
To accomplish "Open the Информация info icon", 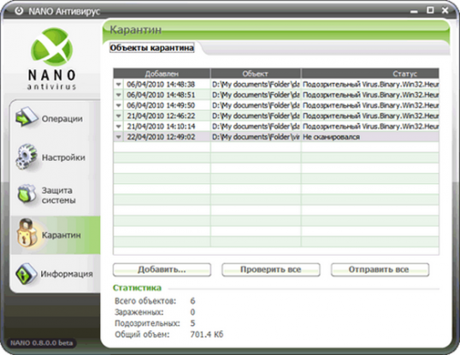I will click(27, 274).
